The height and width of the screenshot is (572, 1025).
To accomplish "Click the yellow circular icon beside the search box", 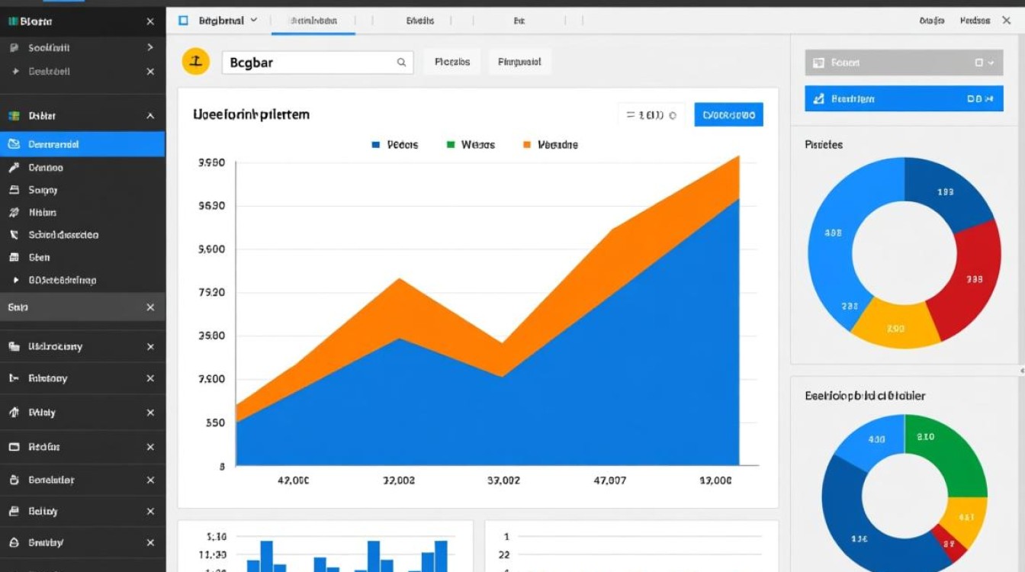I will coord(196,62).
